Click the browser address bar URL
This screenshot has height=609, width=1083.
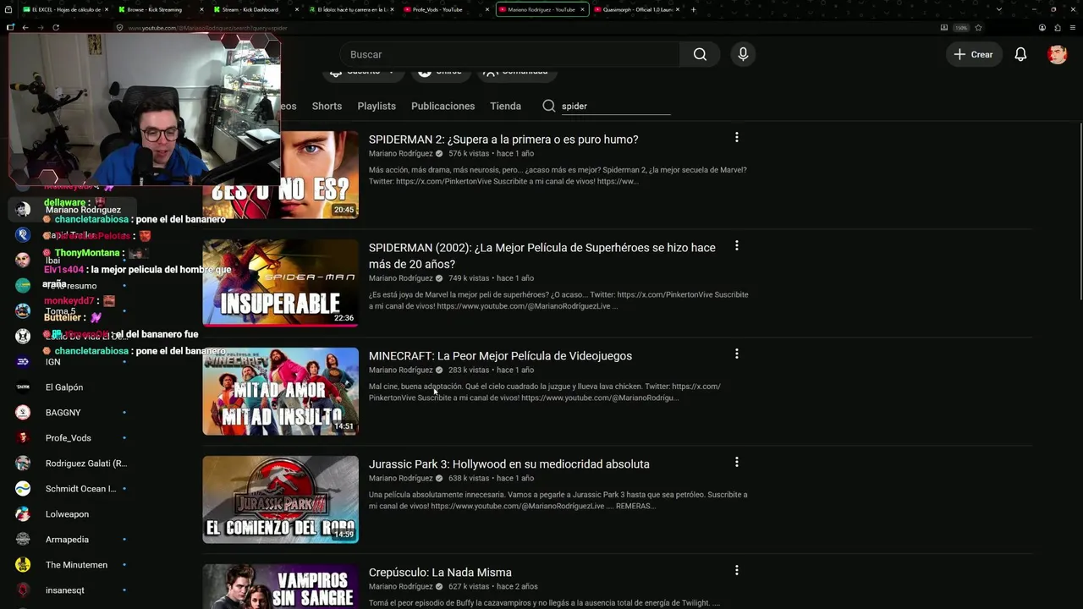point(208,28)
